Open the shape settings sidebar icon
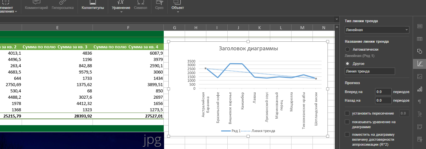 (420, 51)
